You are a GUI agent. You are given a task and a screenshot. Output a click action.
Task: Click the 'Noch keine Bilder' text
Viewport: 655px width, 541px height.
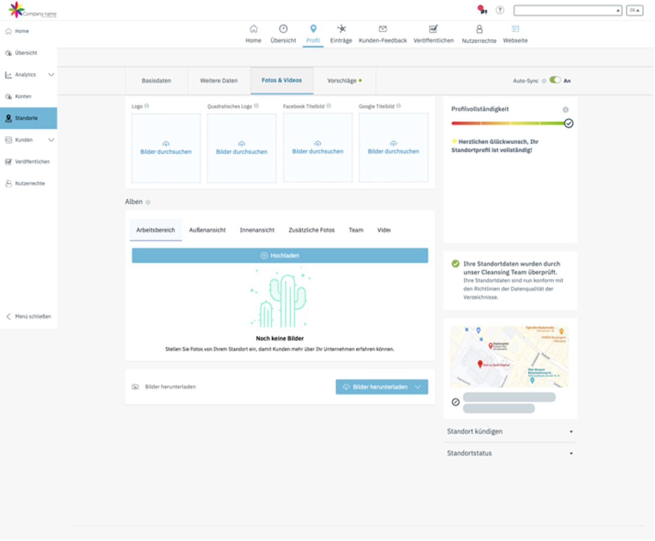pos(281,339)
